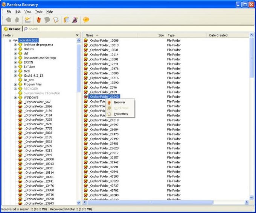Viewport: 256px width, 213px height.
Task: Open the File menu
Action: (x=9, y=12)
